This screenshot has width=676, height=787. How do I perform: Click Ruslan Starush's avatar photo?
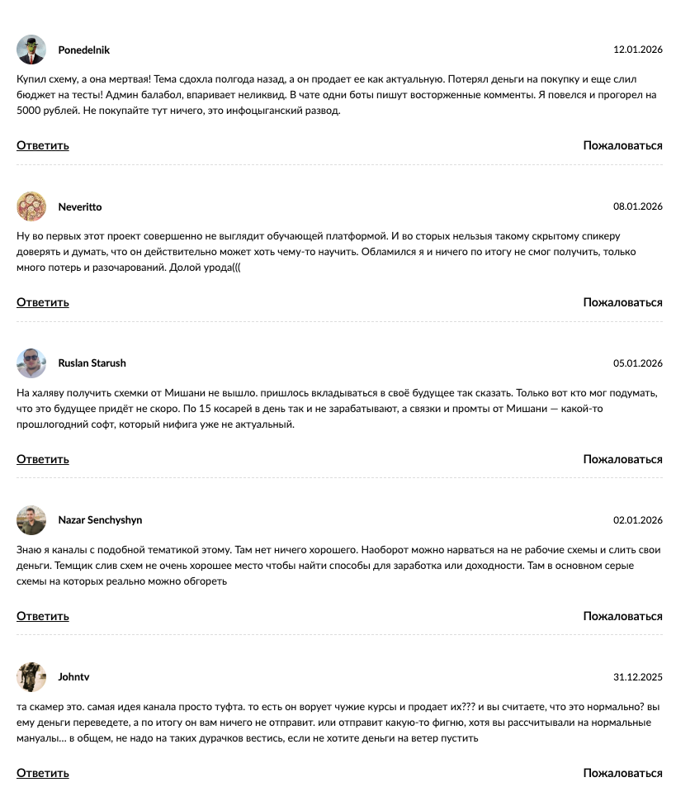[31, 363]
